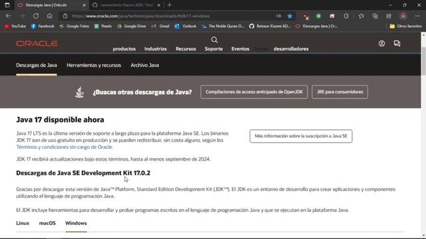Click the Java 17 disponible ahora heading
Image resolution: width=426 pixels, height=239 pixels.
click(60, 119)
